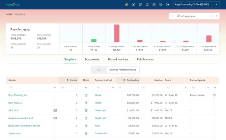Image resolution: width=226 pixels, height=140 pixels.
Task: Click ACH method for BlueCollar Payroll
Action: point(97,126)
